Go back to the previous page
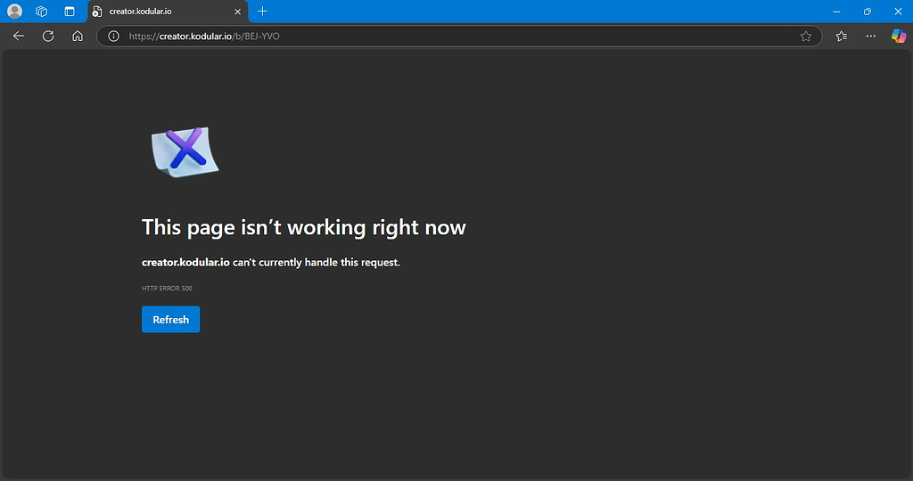This screenshot has height=481, width=913. (19, 37)
